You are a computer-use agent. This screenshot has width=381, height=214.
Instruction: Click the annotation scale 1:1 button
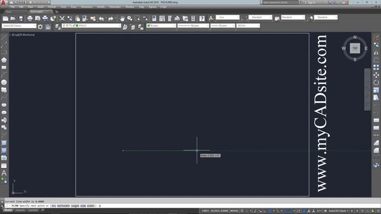point(318,211)
